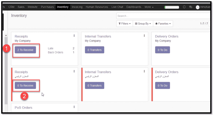Expand the Group By dropdown

tap(143, 24)
